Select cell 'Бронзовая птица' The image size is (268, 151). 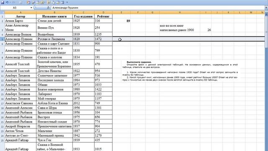(54, 113)
